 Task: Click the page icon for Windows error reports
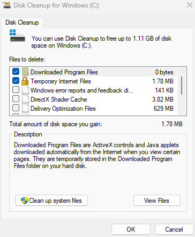[x=25, y=90]
